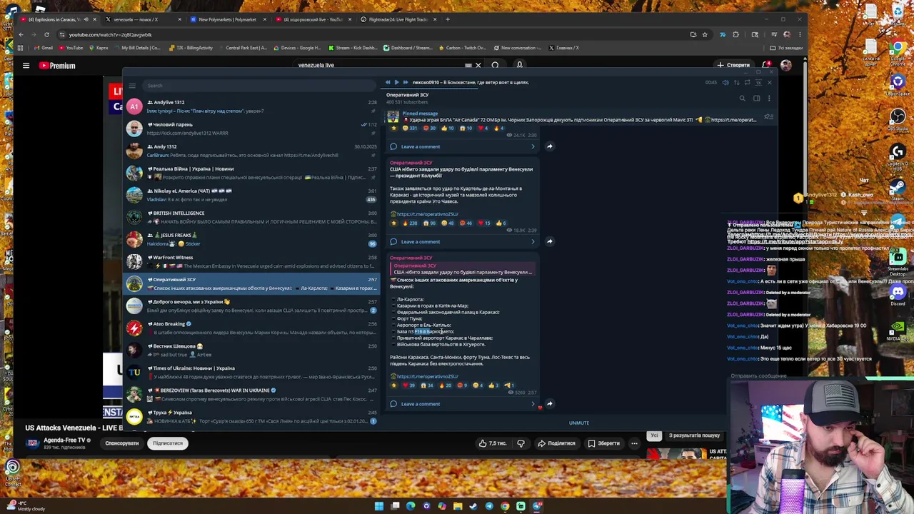Search inside the Оперативний ЗСУ channel
Viewport: 914px width, 514px height.
coord(742,99)
